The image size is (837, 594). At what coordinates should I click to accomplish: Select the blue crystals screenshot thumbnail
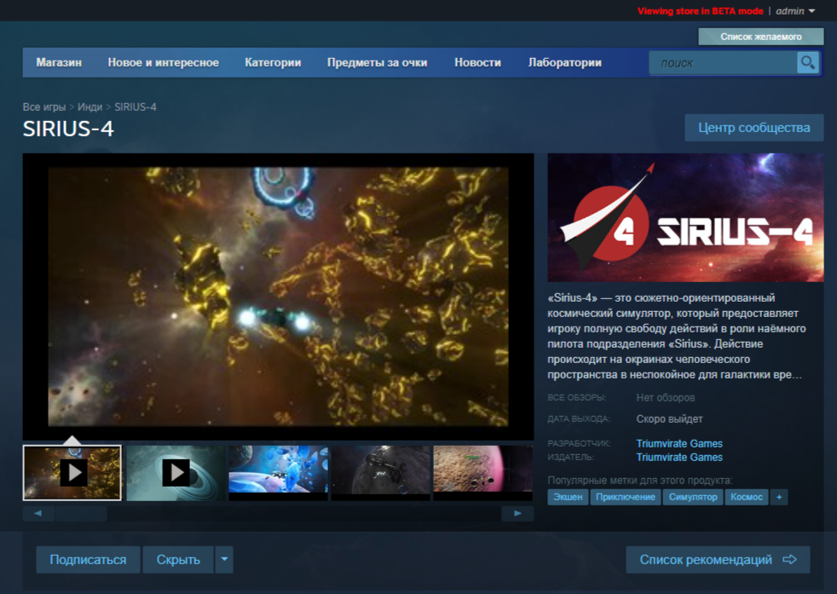(278, 473)
